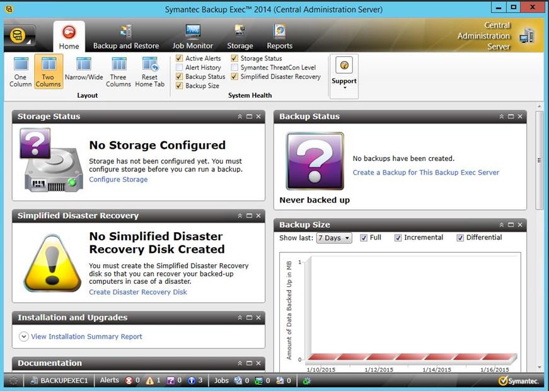Screen dimensions: 549x391
Task: Collapse the Backup Status panel
Action: [501, 117]
